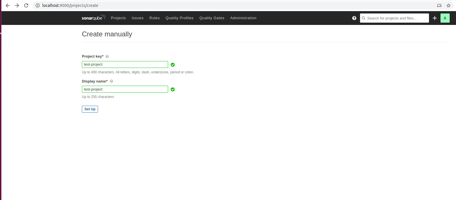Screen dimensions: 456x200
Task: Reload the page with refresh icon
Action: 26,5
